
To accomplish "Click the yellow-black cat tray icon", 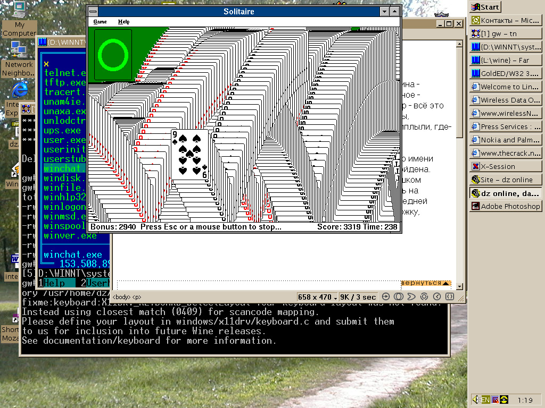I will [504, 399].
